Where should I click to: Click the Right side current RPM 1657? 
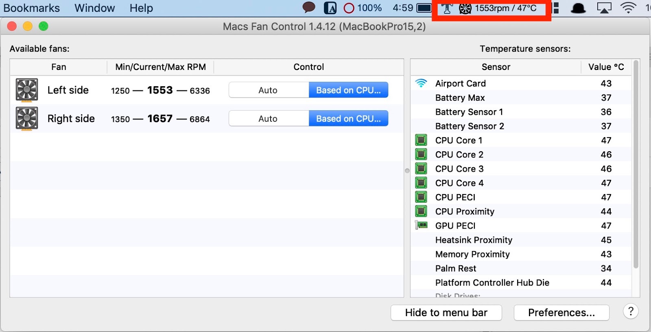(x=160, y=118)
